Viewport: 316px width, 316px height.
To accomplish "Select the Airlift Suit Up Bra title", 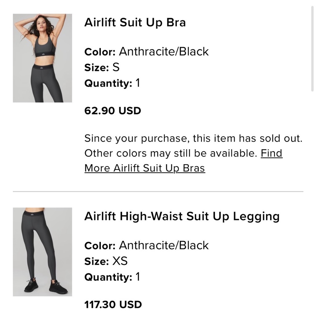I will point(135,22).
